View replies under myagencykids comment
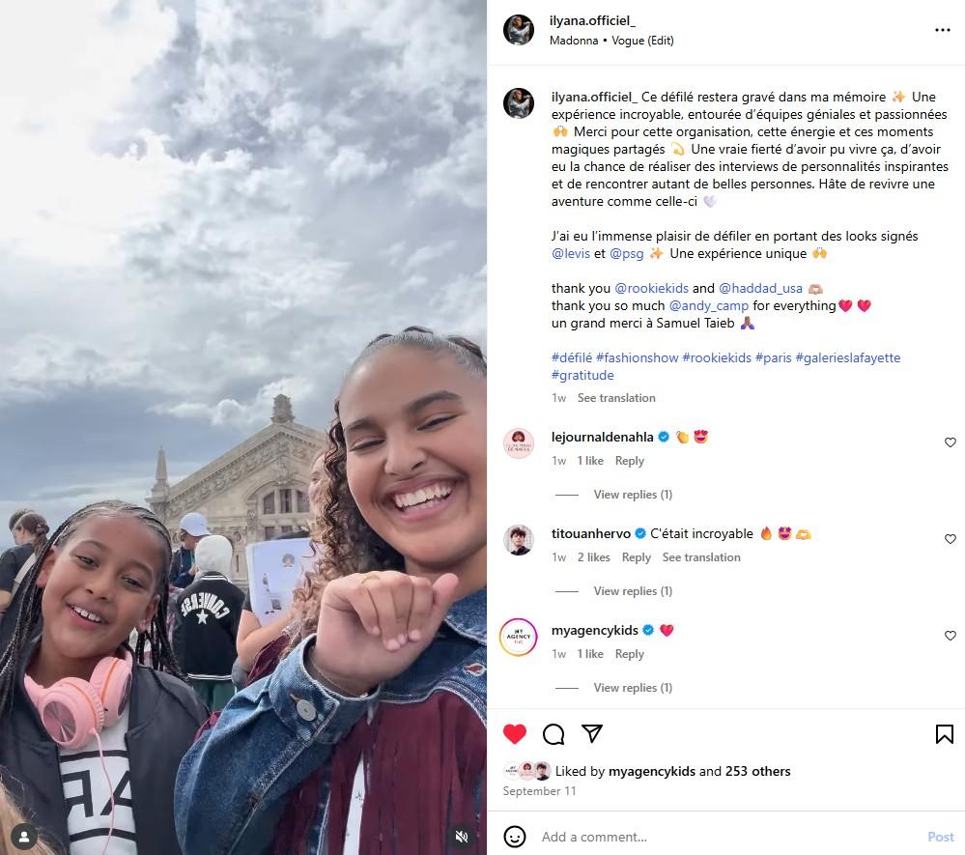 (633, 688)
